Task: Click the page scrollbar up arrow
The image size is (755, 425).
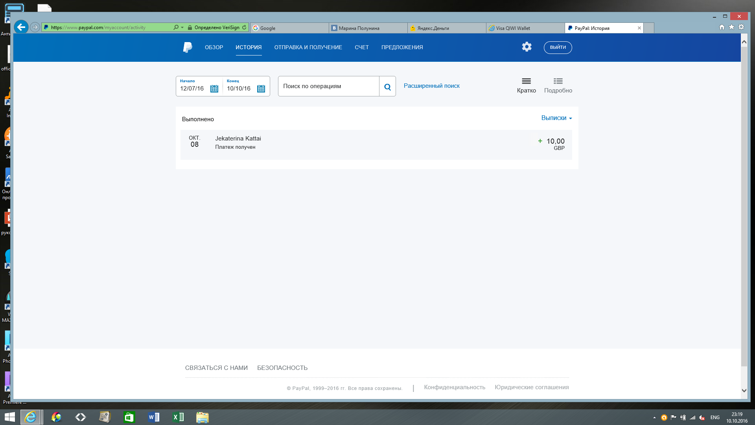Action: point(744,42)
